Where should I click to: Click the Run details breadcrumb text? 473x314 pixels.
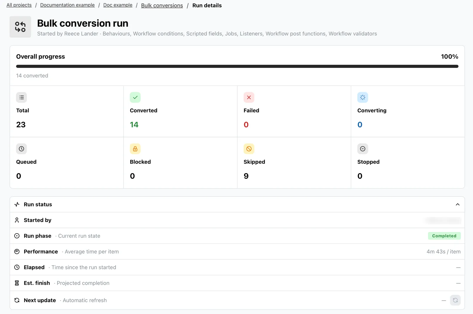coord(207,5)
